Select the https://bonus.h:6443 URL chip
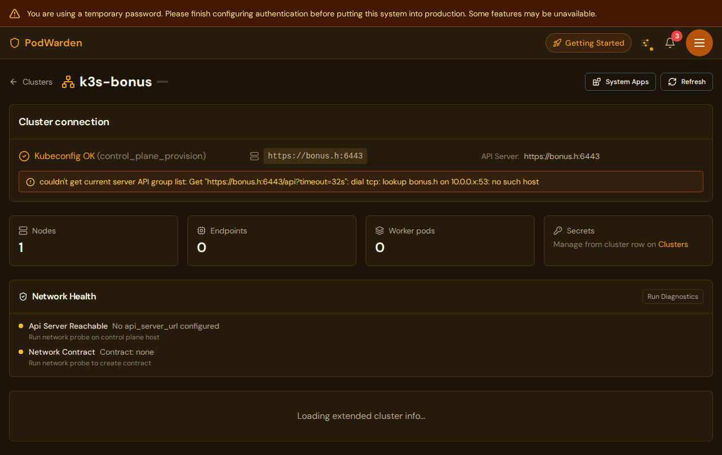Screen dimensions: 722x455 315,156
